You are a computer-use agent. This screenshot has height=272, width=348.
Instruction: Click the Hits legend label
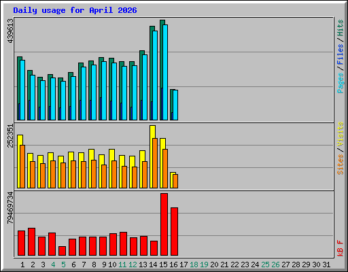pos(341,28)
